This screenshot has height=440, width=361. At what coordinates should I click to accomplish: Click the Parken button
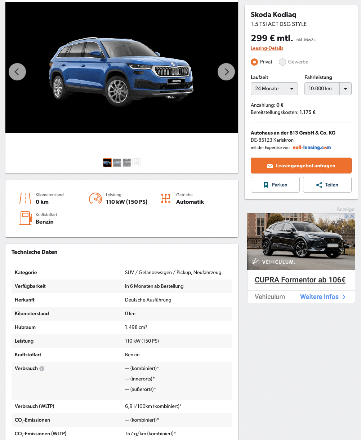[275, 185]
